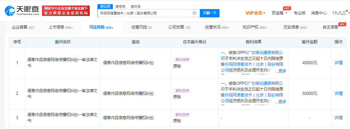Click the 50000元 case amount
The width and height of the screenshot is (350, 129).
click(310, 94)
